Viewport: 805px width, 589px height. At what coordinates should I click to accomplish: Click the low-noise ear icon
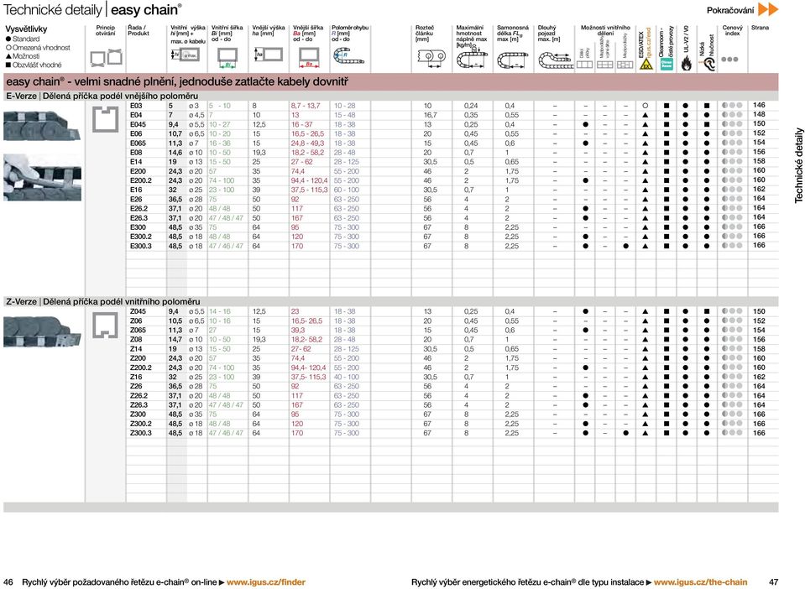(708, 64)
